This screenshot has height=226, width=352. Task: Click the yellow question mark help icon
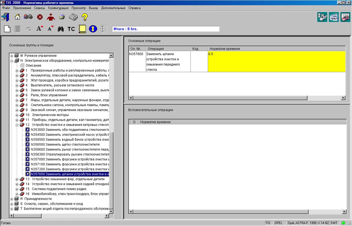(x=85, y=17)
